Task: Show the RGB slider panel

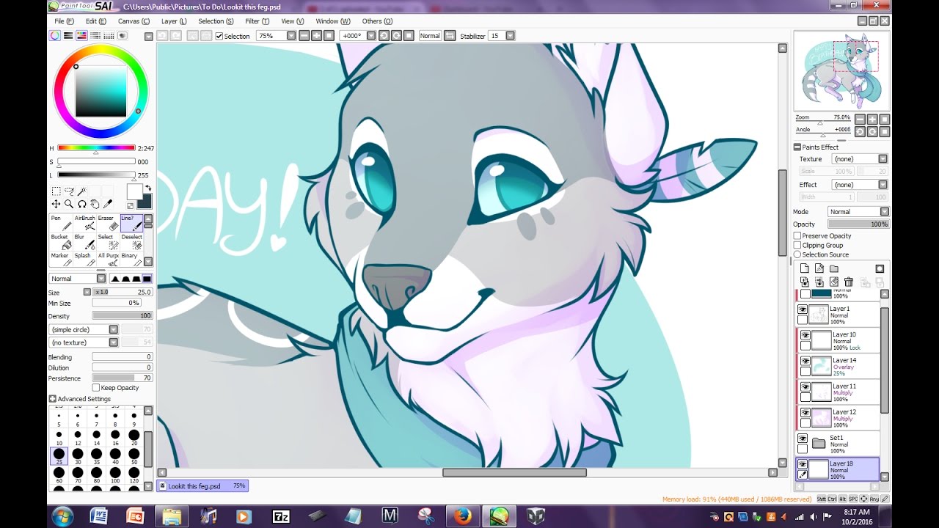Action: point(68,35)
